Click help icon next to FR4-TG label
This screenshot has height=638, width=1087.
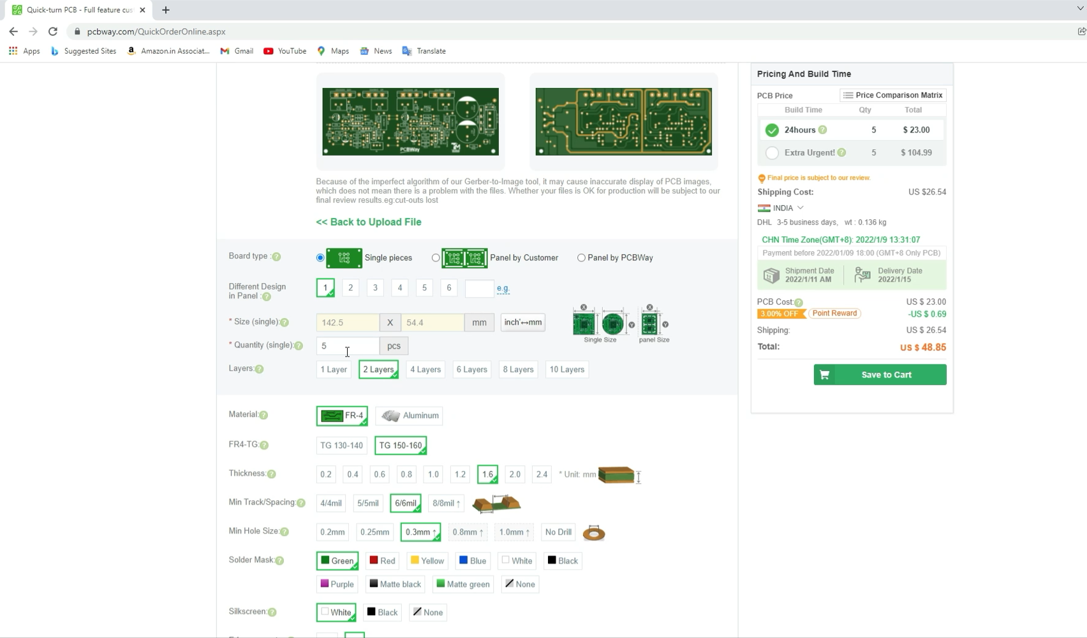click(x=264, y=445)
